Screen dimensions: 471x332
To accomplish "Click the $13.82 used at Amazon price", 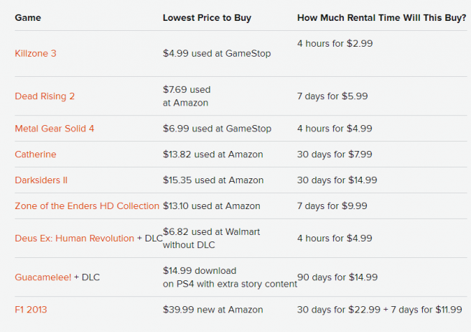I will pos(213,155).
